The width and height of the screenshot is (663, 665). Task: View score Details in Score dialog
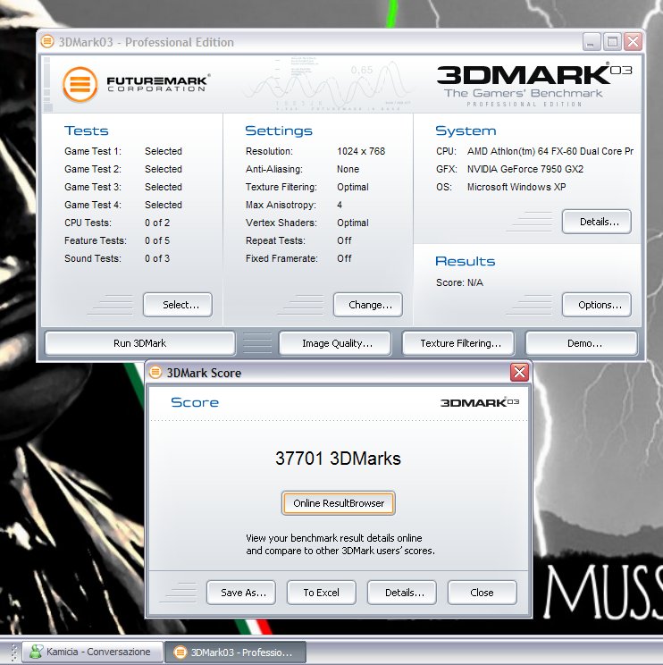pyautogui.click(x=402, y=593)
